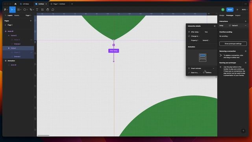Open the Pen tool options arrow
Viewport: 252px width, 142px height.
[33, 10]
